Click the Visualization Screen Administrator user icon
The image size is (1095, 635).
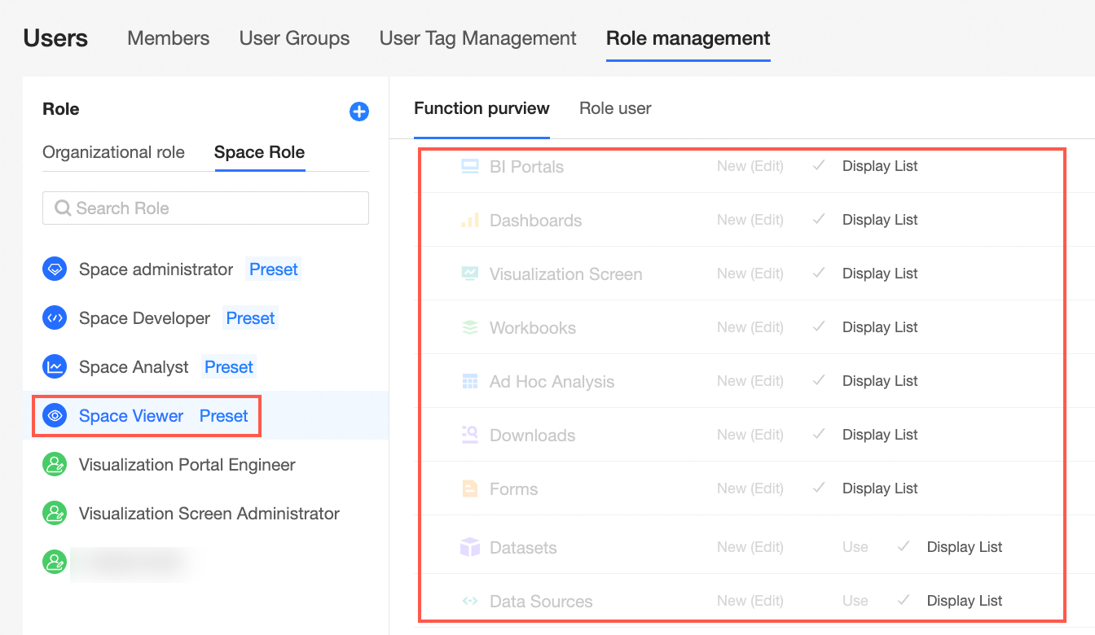coord(55,514)
